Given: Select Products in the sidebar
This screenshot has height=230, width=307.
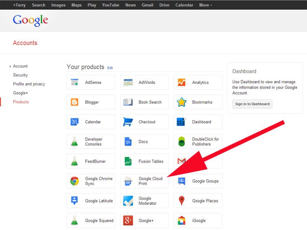Looking at the screenshot, I should (21, 102).
